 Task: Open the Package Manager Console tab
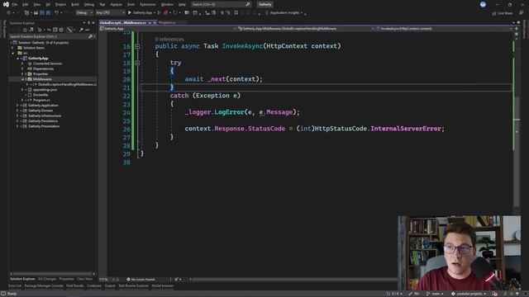tap(44, 285)
